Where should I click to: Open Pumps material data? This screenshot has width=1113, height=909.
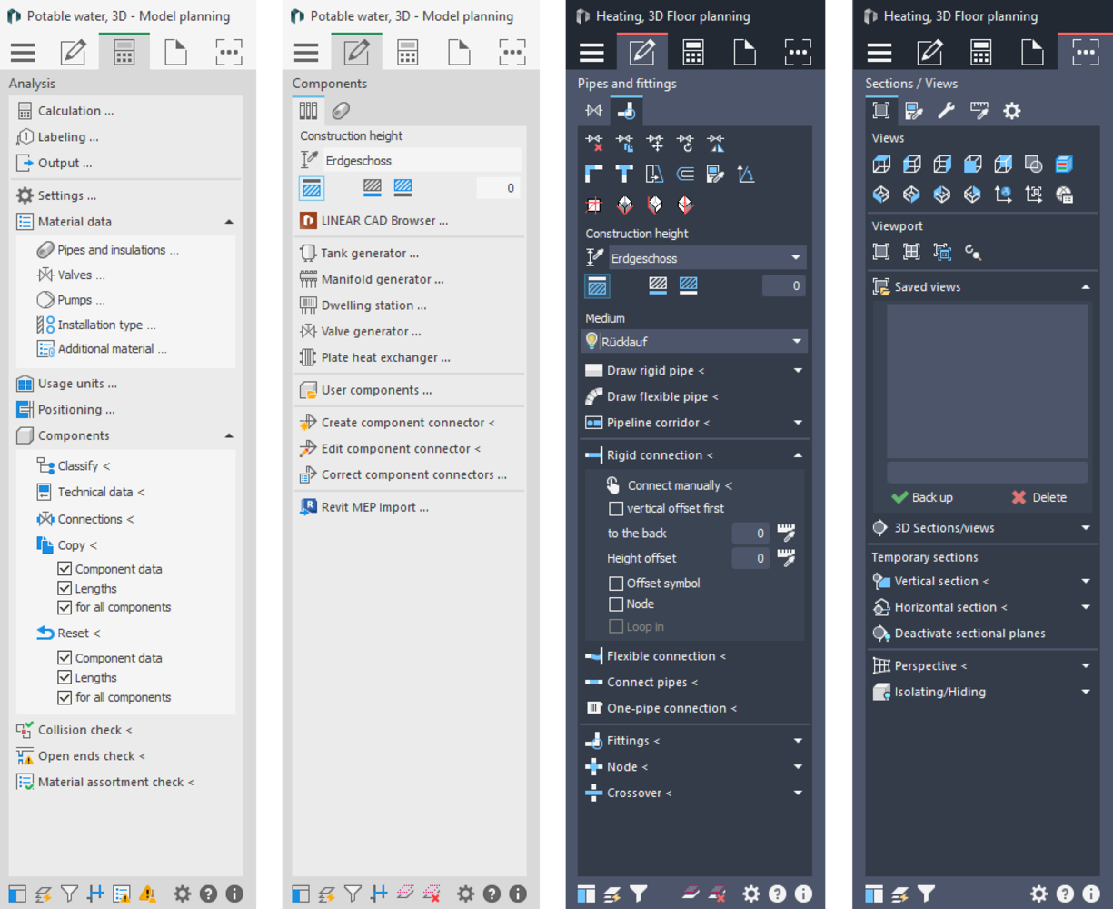[x=71, y=300]
